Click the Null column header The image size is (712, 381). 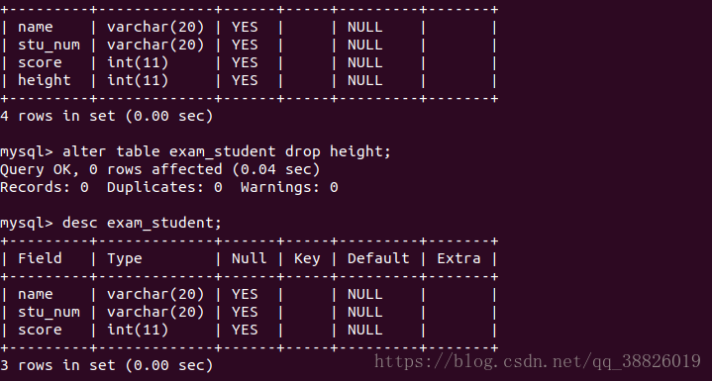pos(250,258)
